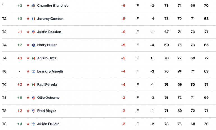The image size is (216, 130).
Task: Click the star icon next to Fred Meyer
Action: coord(28,111)
